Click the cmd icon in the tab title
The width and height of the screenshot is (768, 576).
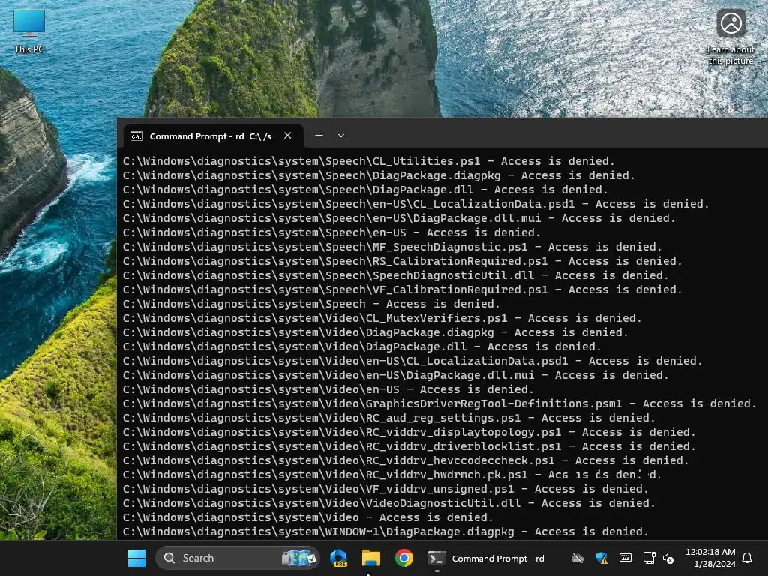tap(136, 136)
